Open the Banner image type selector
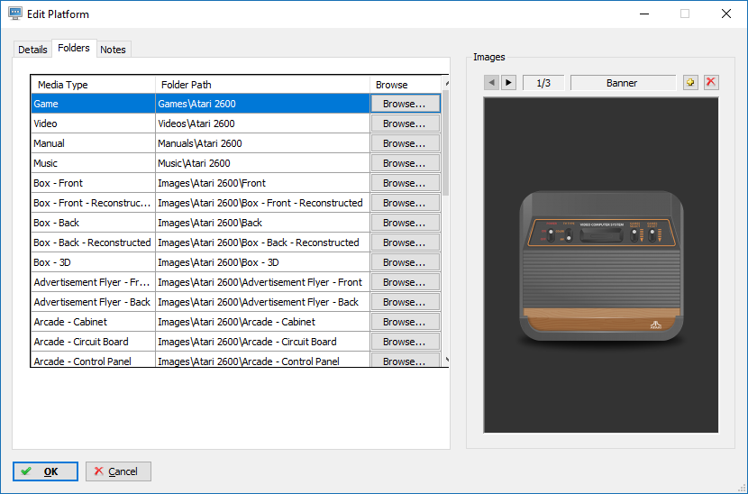 [623, 83]
